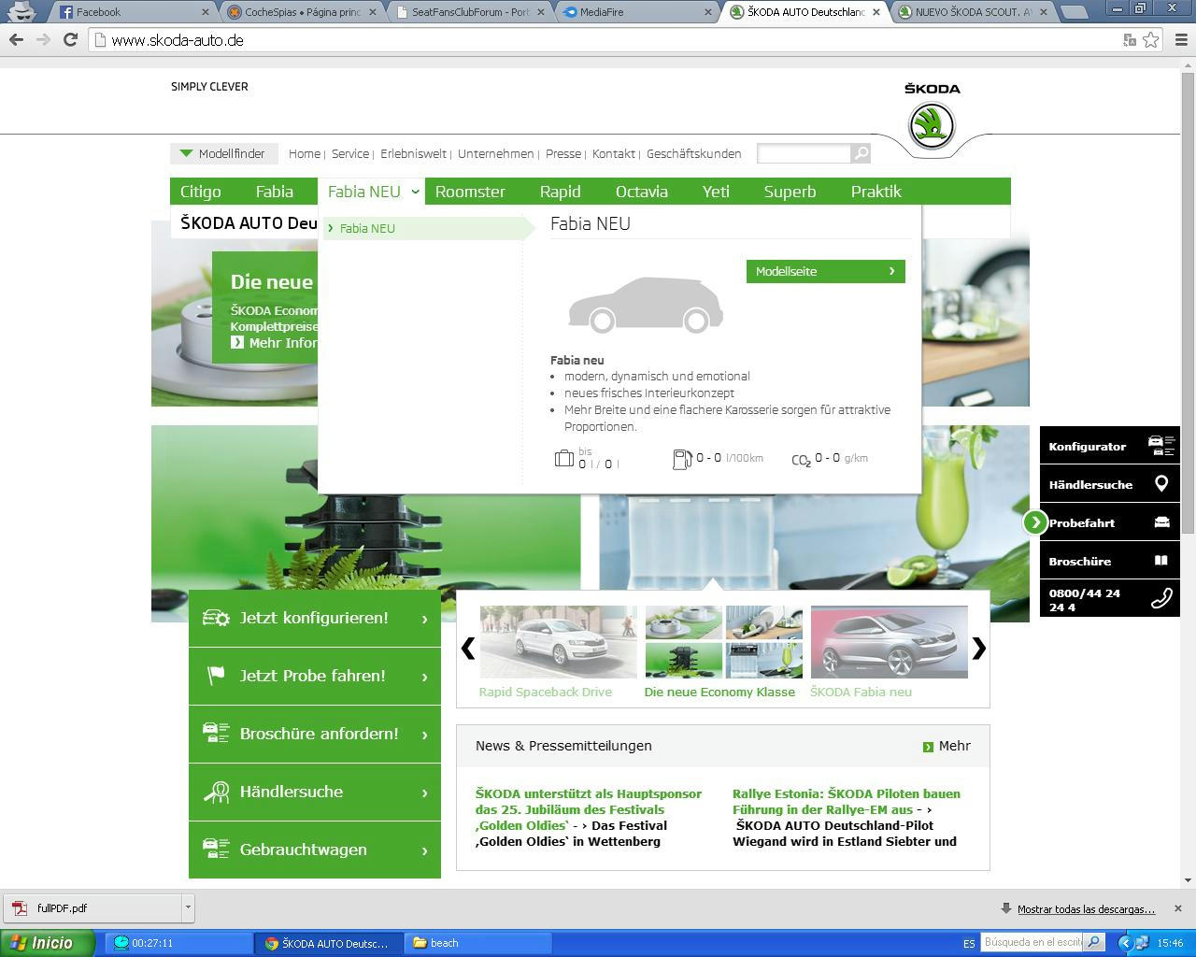The width and height of the screenshot is (1196, 957).
Task: Click the Windows search magnifier in taskbar
Action: (1093, 942)
